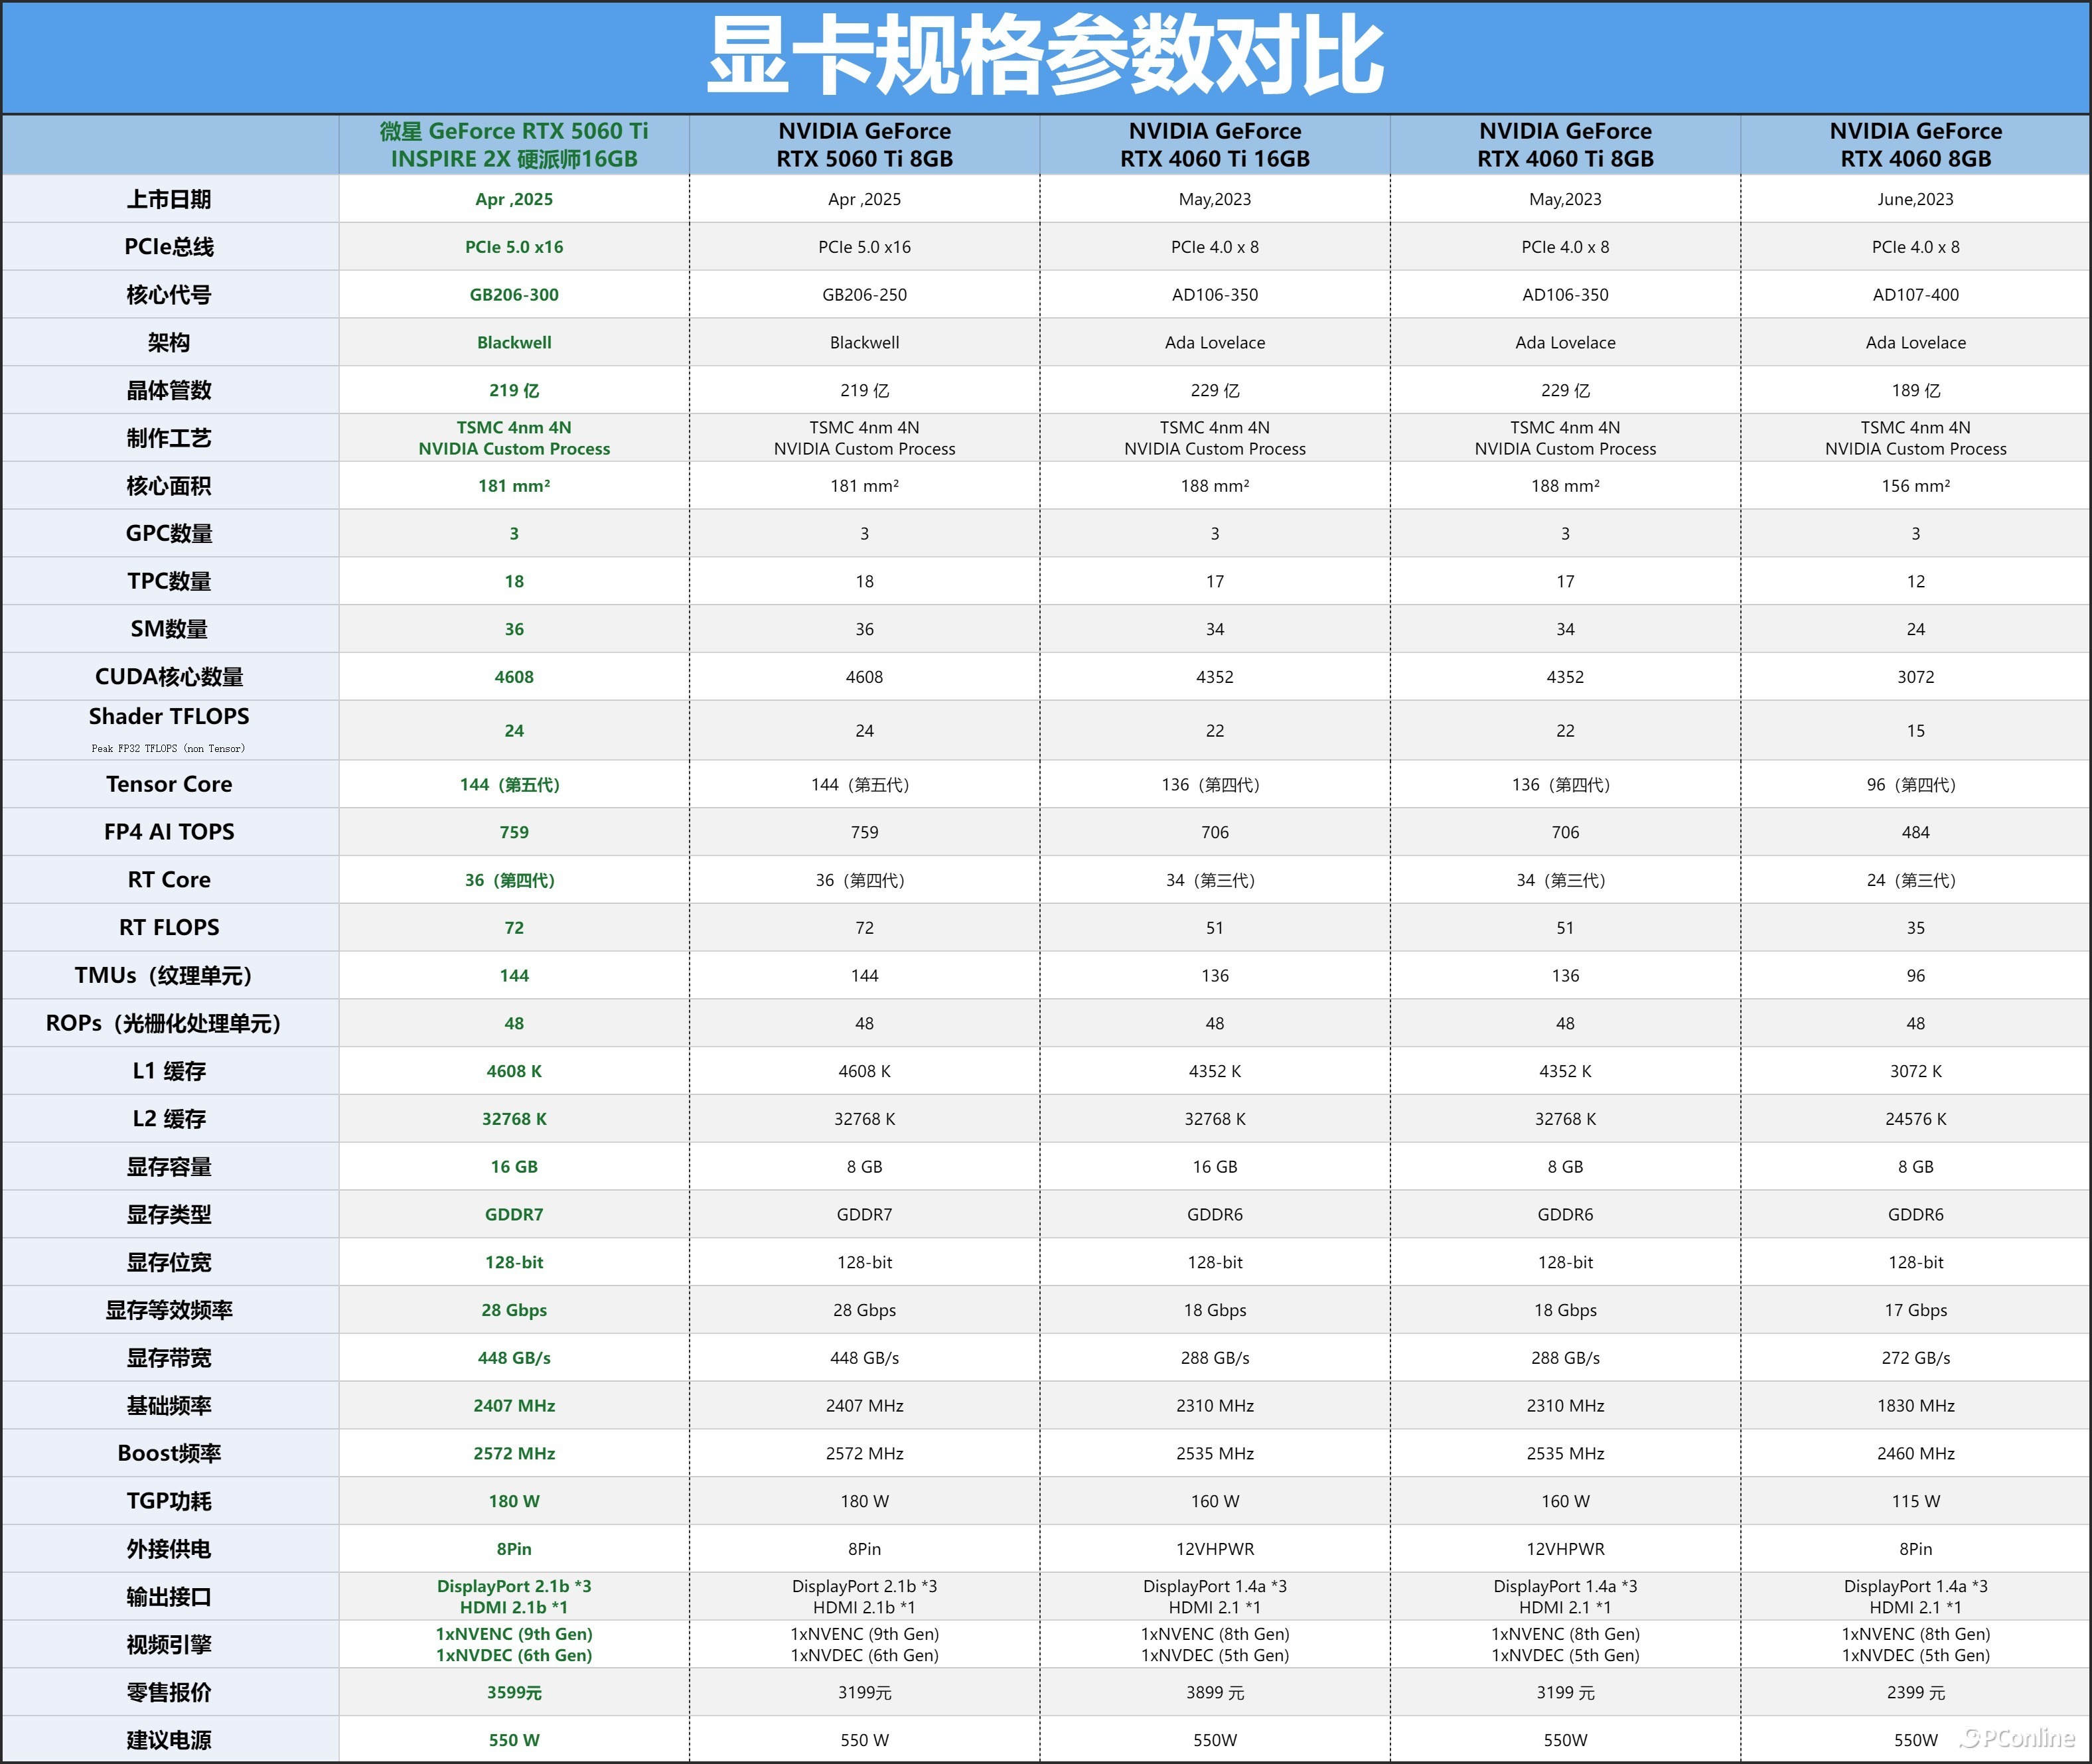Image resolution: width=2092 pixels, height=1764 pixels.
Task: Select the 视频引擎 row label
Action: [x=169, y=1644]
